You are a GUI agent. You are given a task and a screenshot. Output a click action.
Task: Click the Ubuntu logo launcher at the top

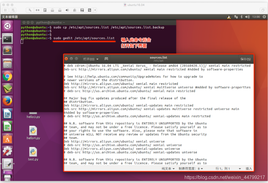click(7, 26)
